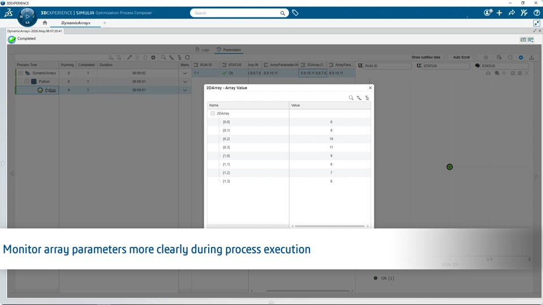The width and height of the screenshot is (543, 305).
Task: Click the expand panel icon top right
Action: pos(536,23)
